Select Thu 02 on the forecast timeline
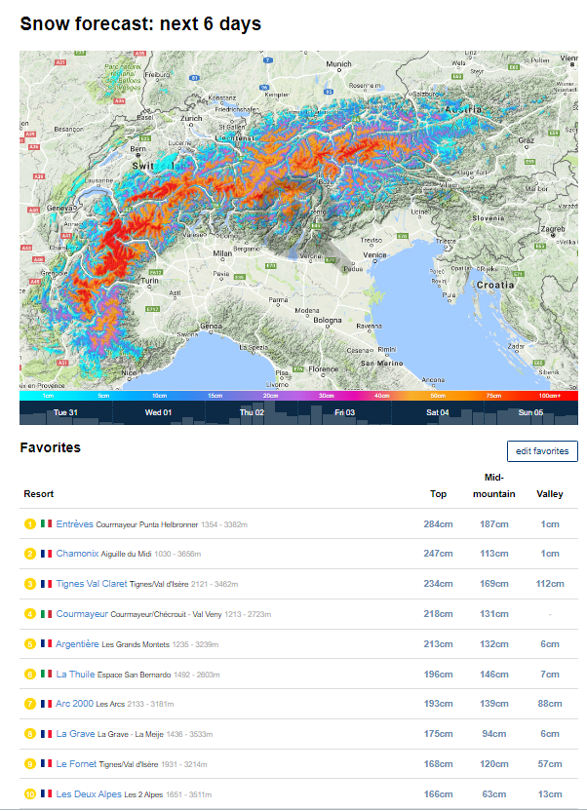Image resolution: width=587 pixels, height=811 pixels. click(x=252, y=412)
